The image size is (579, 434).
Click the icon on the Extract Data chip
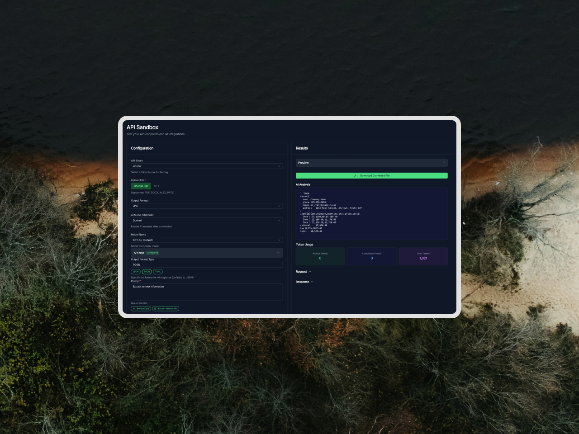[x=134, y=308]
